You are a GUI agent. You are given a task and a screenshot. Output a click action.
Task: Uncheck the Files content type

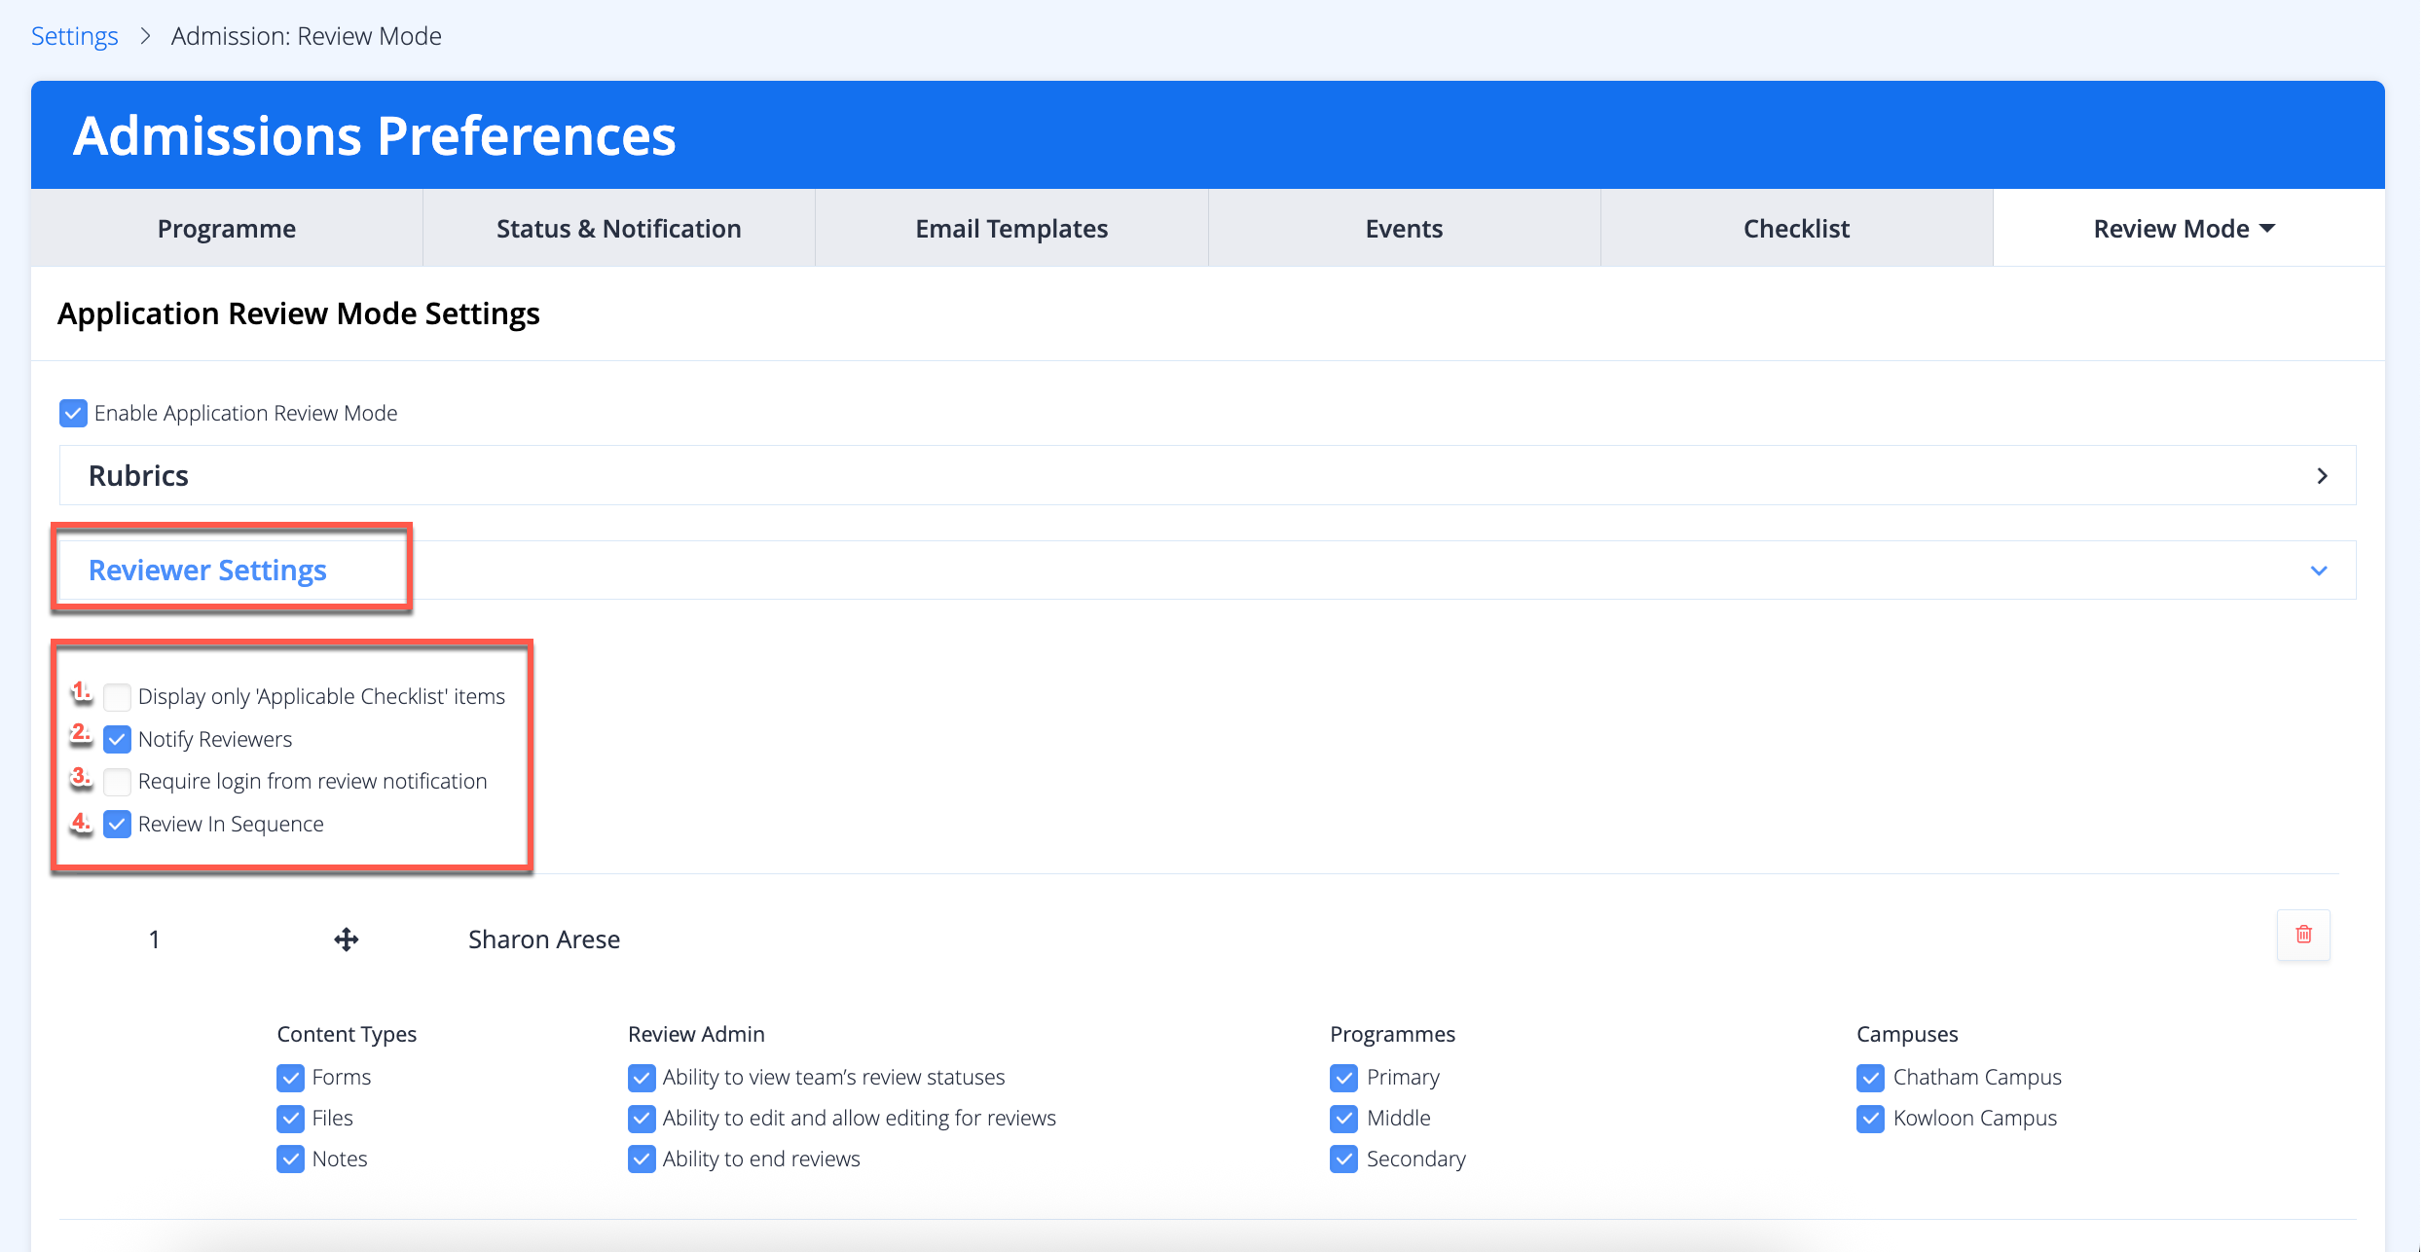[x=290, y=1119]
